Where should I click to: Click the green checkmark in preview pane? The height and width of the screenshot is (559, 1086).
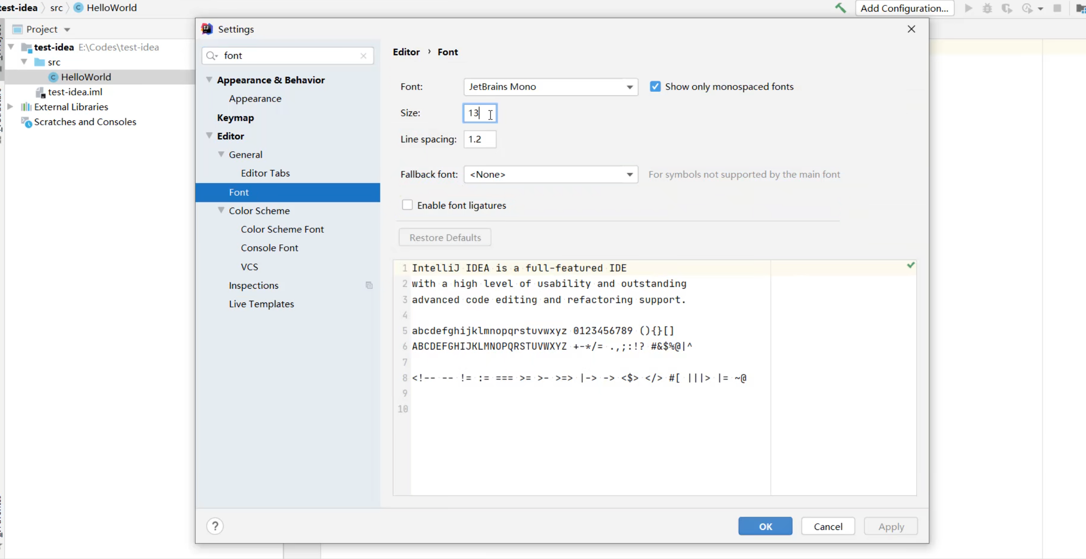tap(910, 265)
